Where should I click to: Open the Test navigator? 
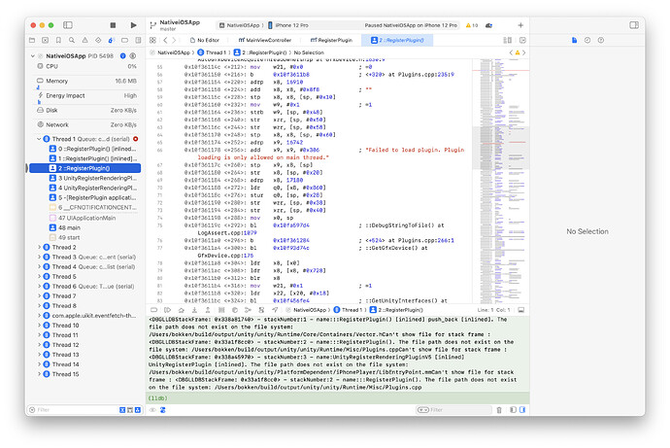pyautogui.click(x=98, y=40)
